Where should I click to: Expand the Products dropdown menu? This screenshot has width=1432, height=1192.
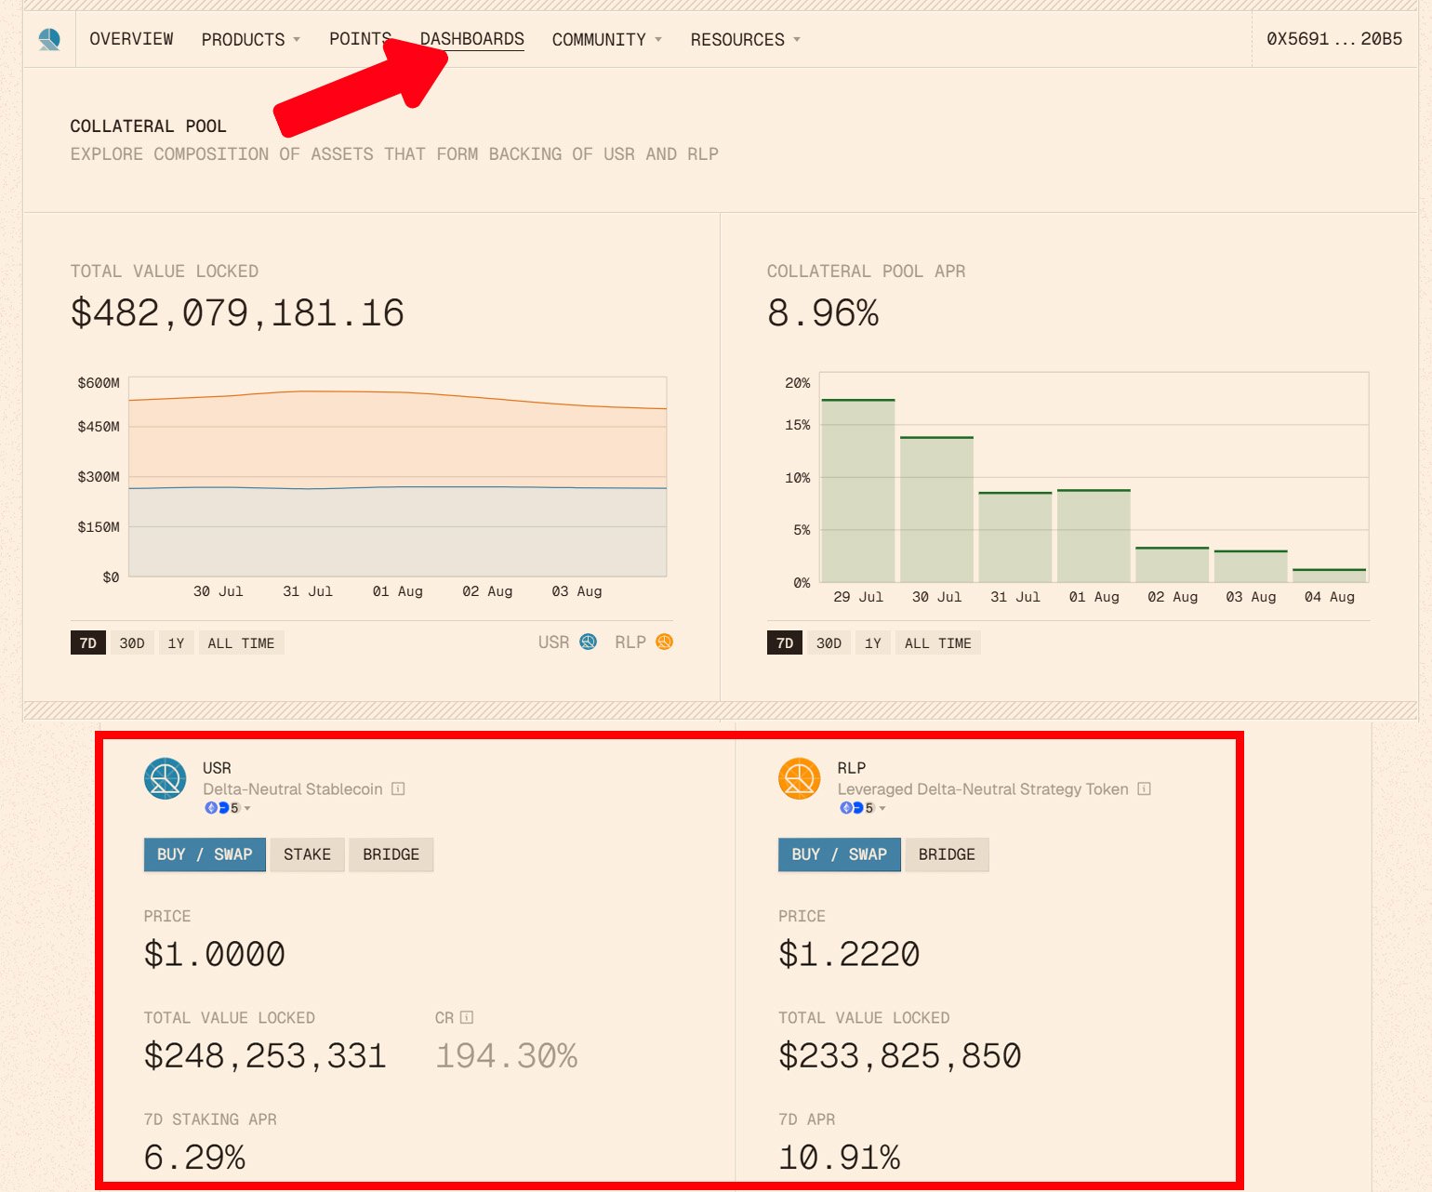pyautogui.click(x=250, y=40)
